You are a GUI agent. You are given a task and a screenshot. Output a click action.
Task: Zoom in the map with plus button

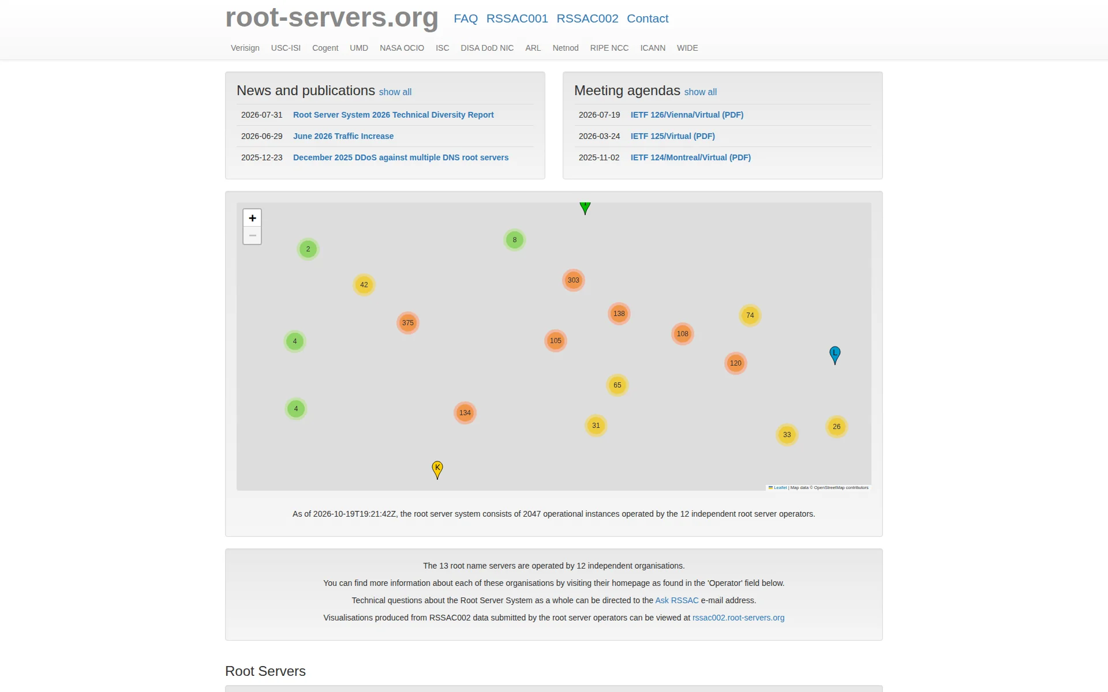pos(252,218)
